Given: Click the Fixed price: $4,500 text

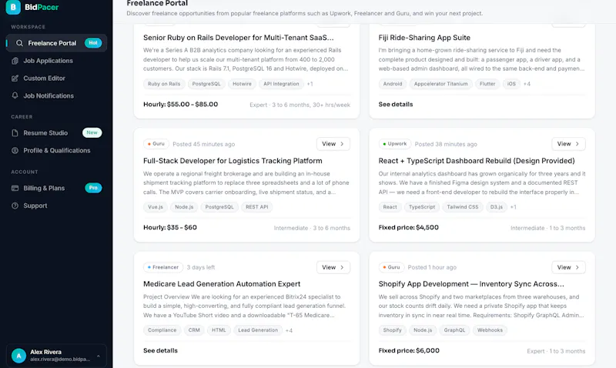Looking at the screenshot, I should (409, 227).
